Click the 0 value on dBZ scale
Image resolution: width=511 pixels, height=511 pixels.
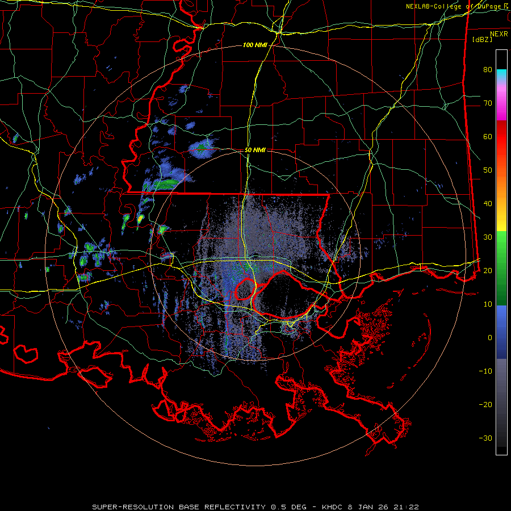pyautogui.click(x=490, y=338)
